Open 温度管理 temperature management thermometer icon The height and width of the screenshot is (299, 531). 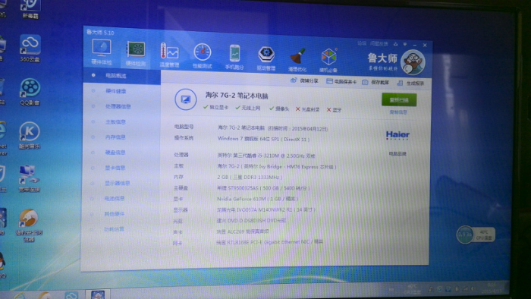(x=169, y=55)
